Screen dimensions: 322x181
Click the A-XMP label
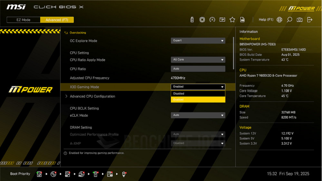coord(75,144)
